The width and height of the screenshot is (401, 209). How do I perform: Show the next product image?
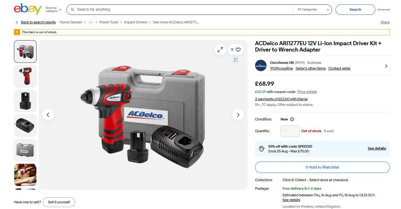tap(238, 115)
